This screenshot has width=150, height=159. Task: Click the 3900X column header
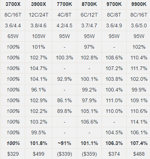click(39, 4)
